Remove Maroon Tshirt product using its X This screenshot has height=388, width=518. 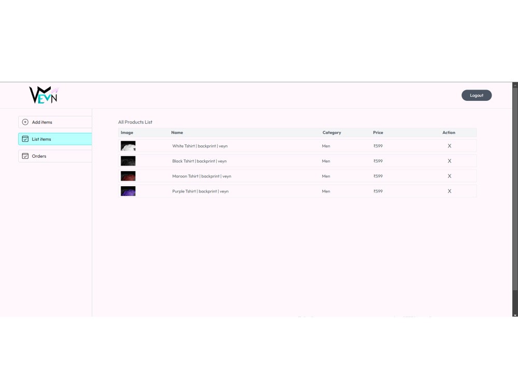[449, 176]
